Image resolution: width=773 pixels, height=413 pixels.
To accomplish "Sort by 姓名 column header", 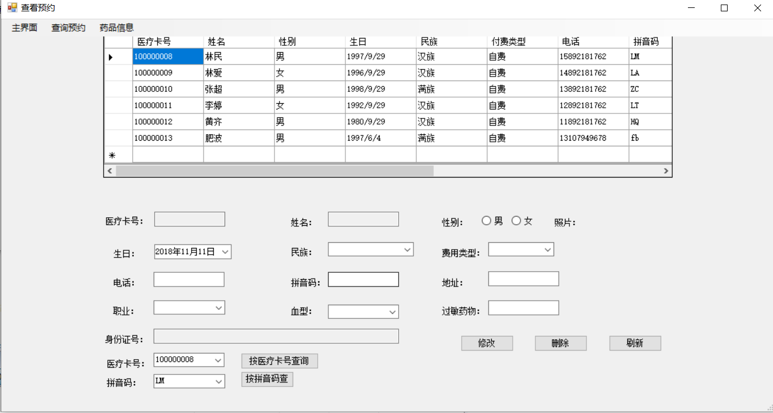I will (239, 42).
